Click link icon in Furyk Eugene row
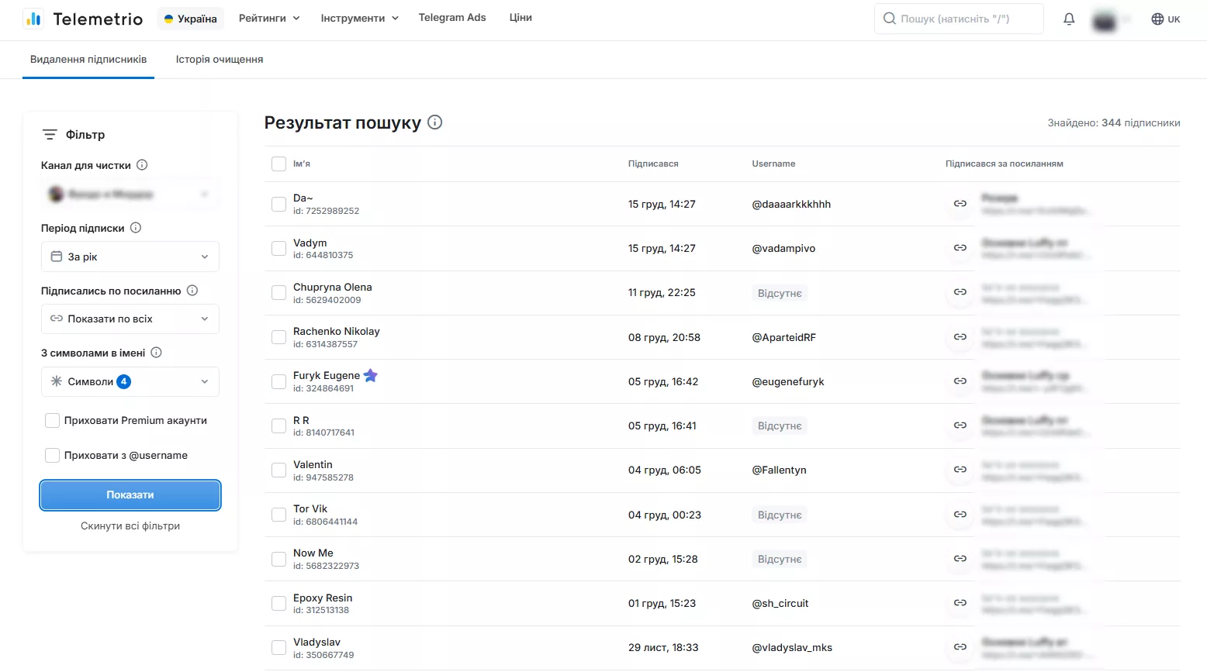This screenshot has height=672, width=1207. click(960, 381)
